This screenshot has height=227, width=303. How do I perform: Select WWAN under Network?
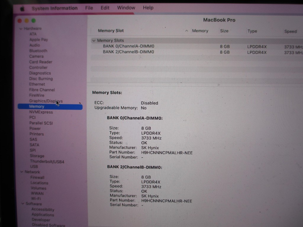pos(37,193)
